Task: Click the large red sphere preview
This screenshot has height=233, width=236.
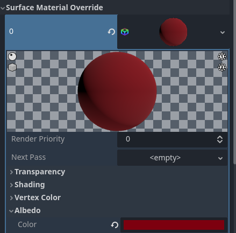Action: 117,91
